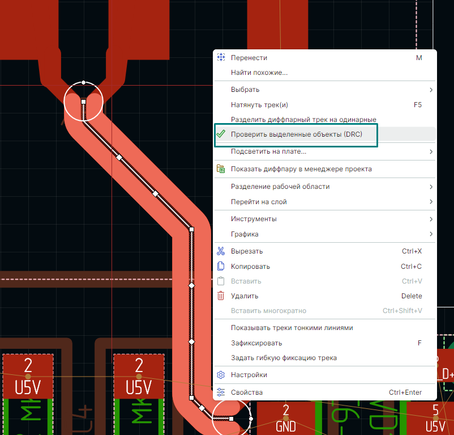Set flexible track fixation option
Screen dimensions: 454x435
click(284, 358)
